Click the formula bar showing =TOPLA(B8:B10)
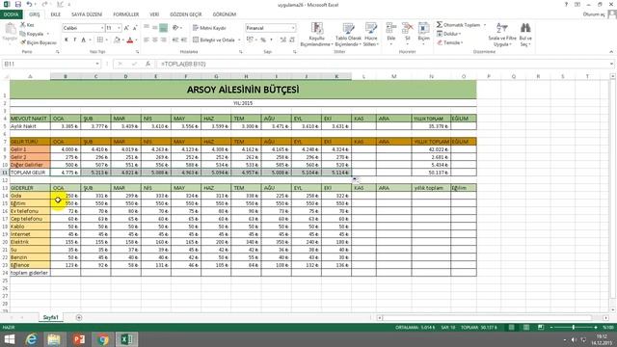The width and height of the screenshot is (617, 347). pyautogui.click(x=384, y=64)
